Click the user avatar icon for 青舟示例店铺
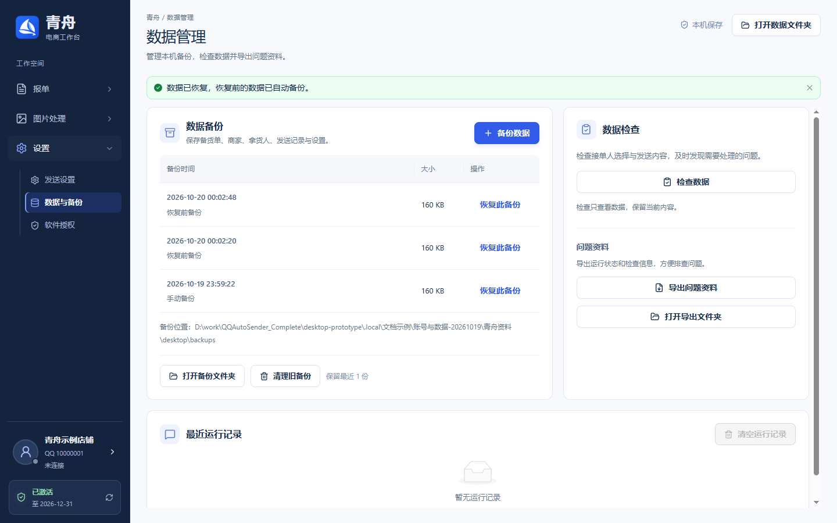Image resolution: width=837 pixels, height=523 pixels. (26, 452)
